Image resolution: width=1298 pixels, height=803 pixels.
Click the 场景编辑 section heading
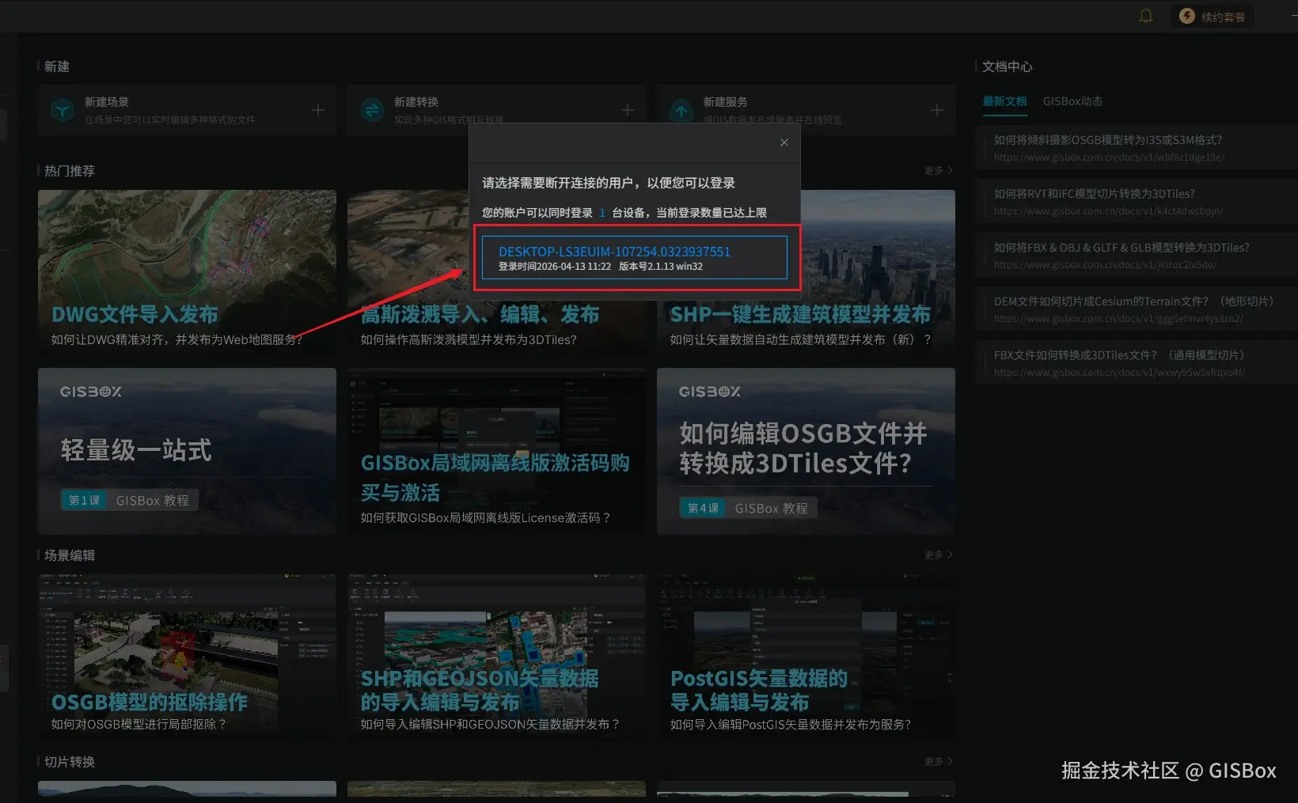coord(70,555)
